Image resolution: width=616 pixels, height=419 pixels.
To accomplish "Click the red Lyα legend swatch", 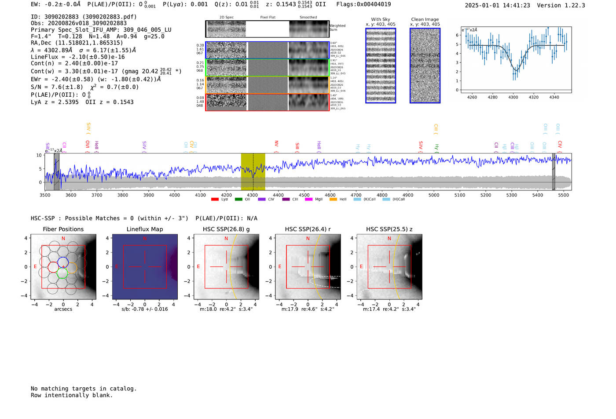I will 215,200.
